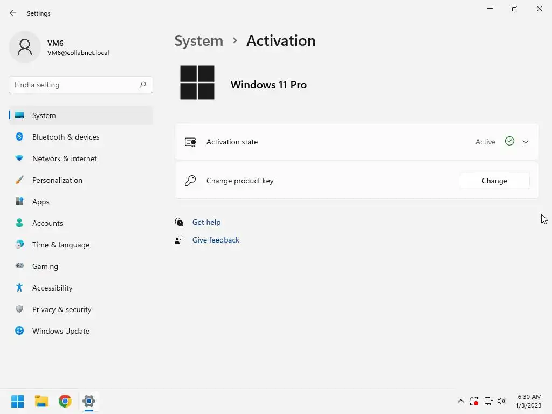
Task: Open the Get help link
Action: point(206,222)
